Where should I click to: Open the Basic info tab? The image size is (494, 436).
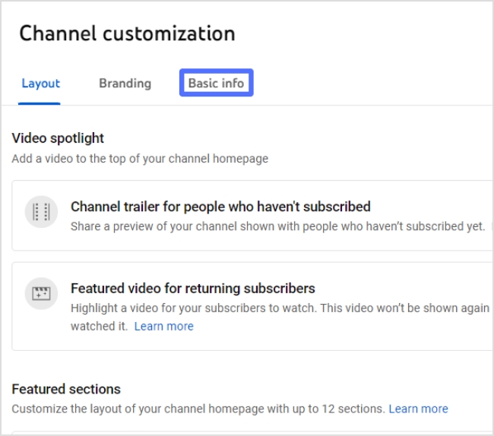coord(216,83)
